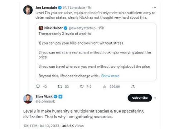Click Joe Lonsdale's blue verified badge
Viewport: 179px width, 129px height.
coord(60,8)
